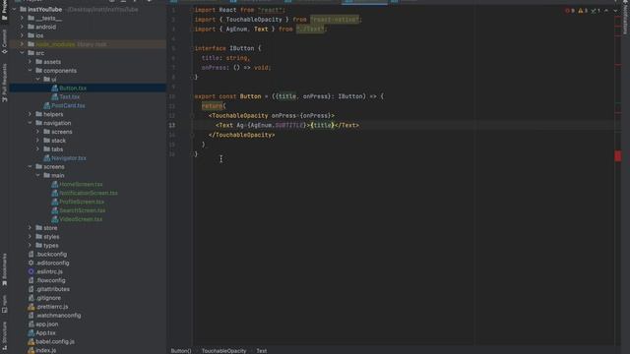Select the ui folder label

pyautogui.click(x=54, y=80)
